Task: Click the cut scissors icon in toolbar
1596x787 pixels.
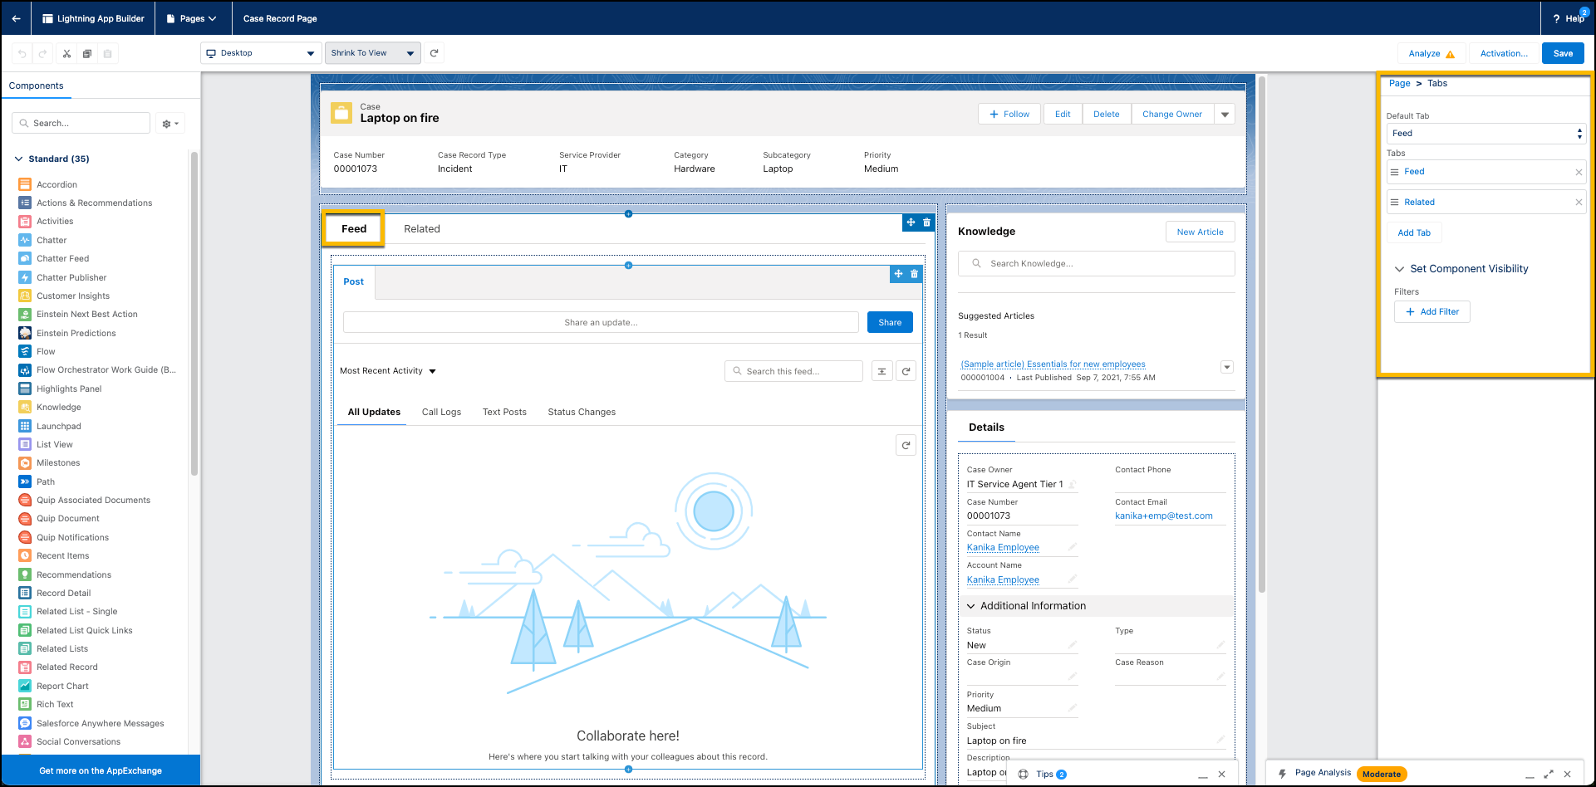Action: click(66, 53)
